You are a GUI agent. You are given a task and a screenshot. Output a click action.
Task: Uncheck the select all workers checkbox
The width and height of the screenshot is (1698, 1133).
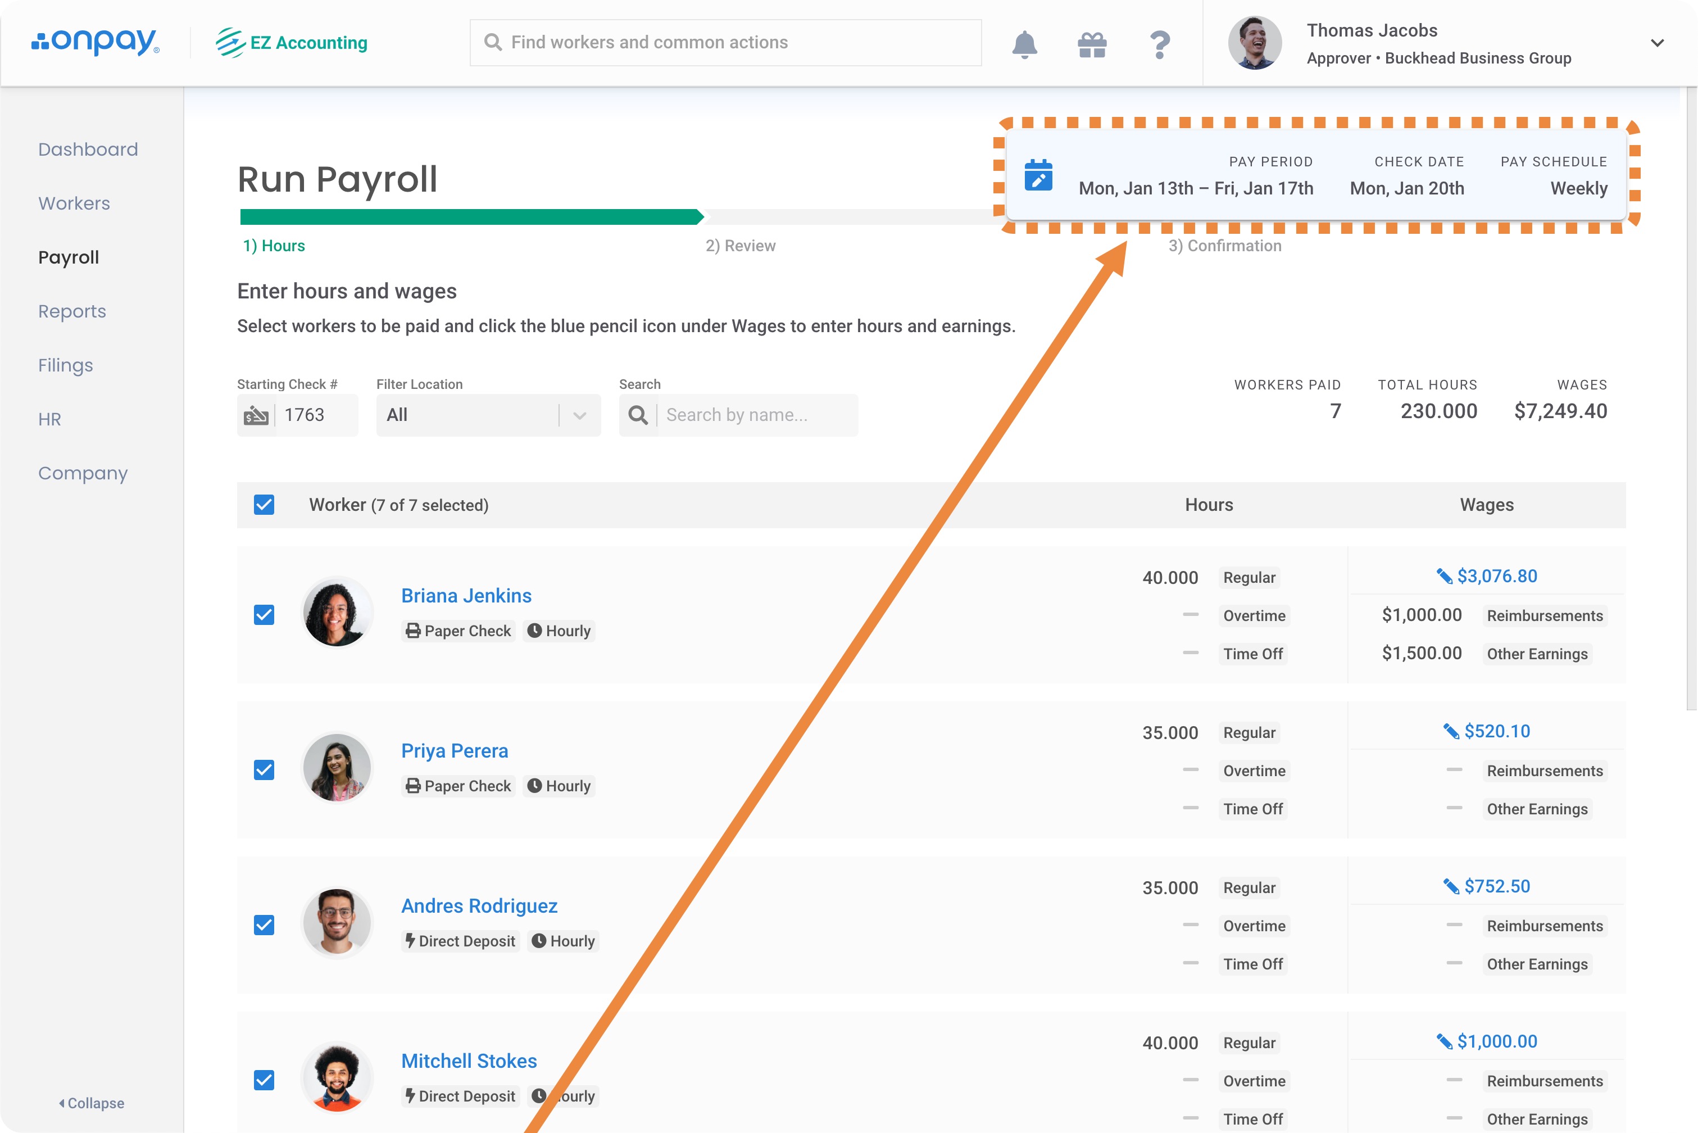[x=264, y=505]
